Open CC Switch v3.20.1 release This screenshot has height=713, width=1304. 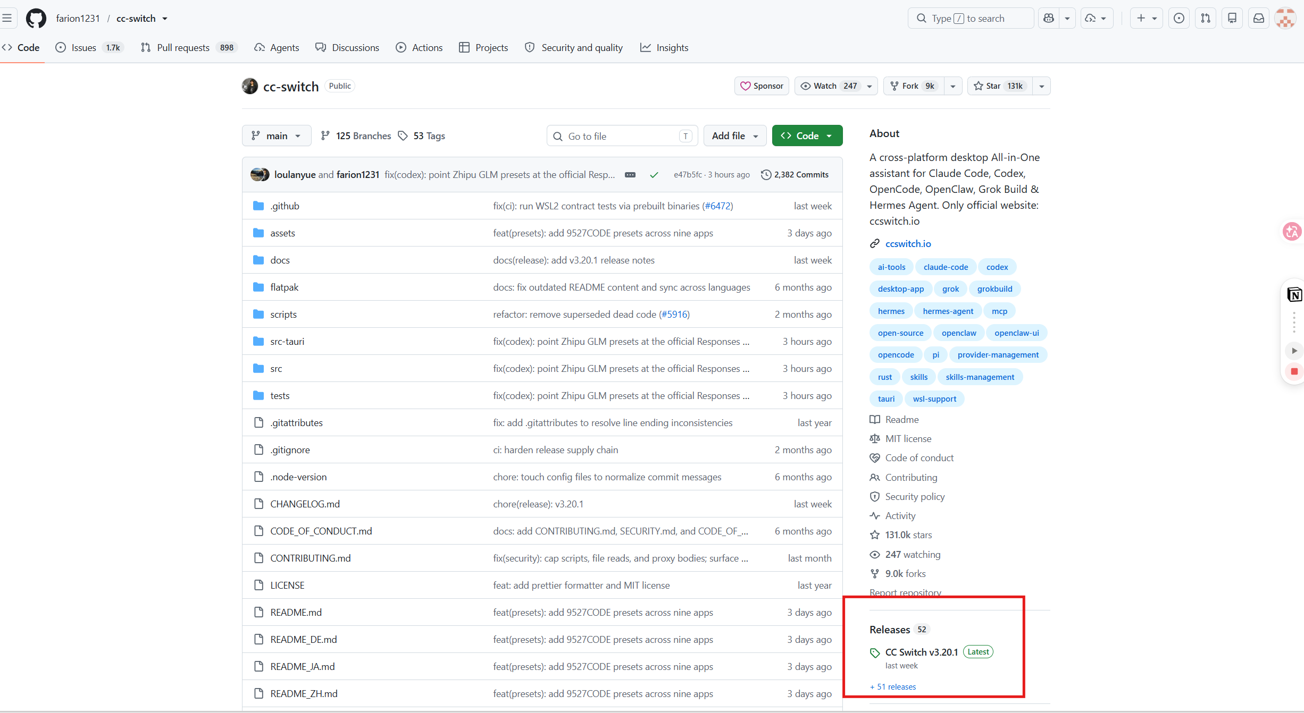pos(922,652)
